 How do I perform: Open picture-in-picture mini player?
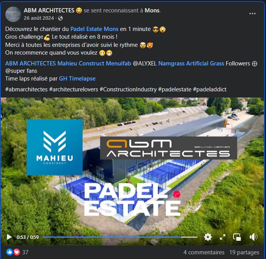(x=237, y=237)
